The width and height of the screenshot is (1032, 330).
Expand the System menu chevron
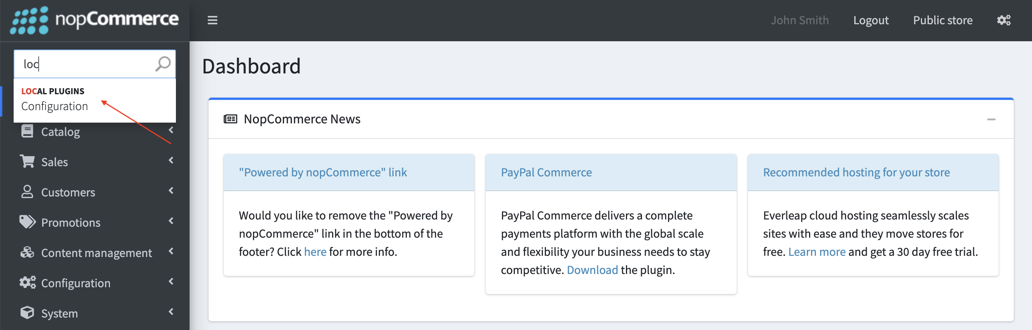tap(171, 311)
